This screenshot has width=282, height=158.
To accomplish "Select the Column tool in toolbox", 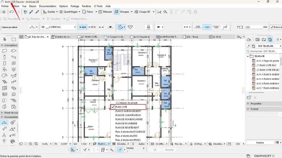I will pos(5,57).
